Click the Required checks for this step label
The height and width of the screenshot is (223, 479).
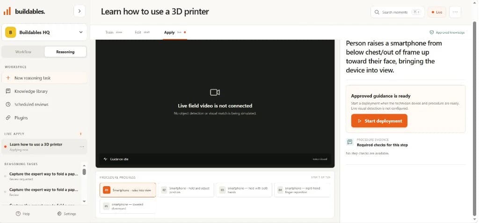382,145
